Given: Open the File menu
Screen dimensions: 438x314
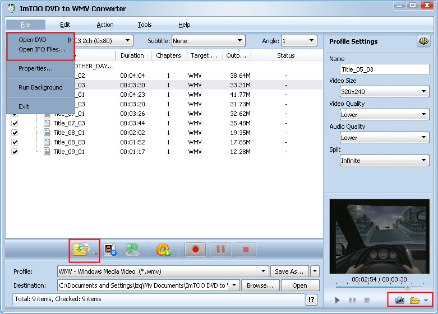Looking at the screenshot, I should coord(25,25).
